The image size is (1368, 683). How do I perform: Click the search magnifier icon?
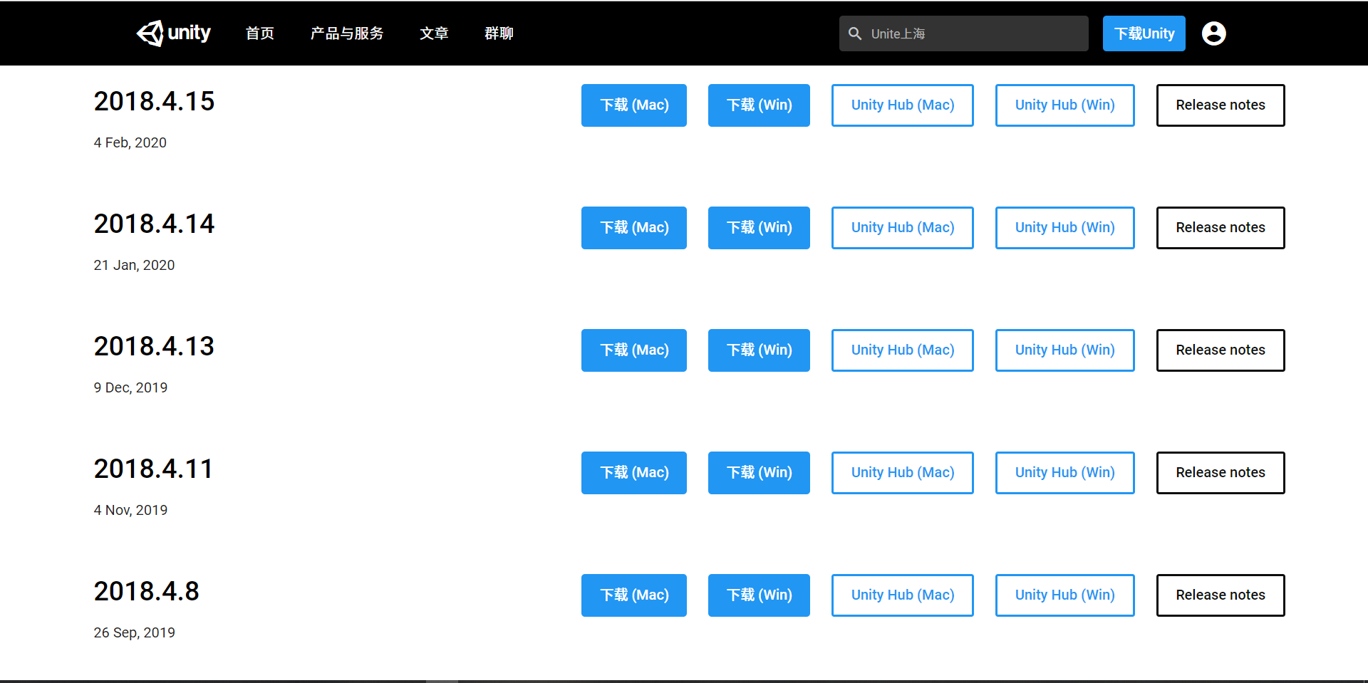click(x=855, y=33)
